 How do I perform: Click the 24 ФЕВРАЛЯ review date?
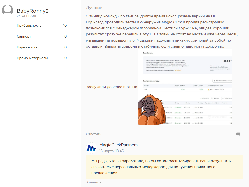[x=27, y=16]
